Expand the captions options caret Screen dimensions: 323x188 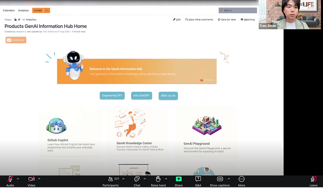click(x=229, y=179)
